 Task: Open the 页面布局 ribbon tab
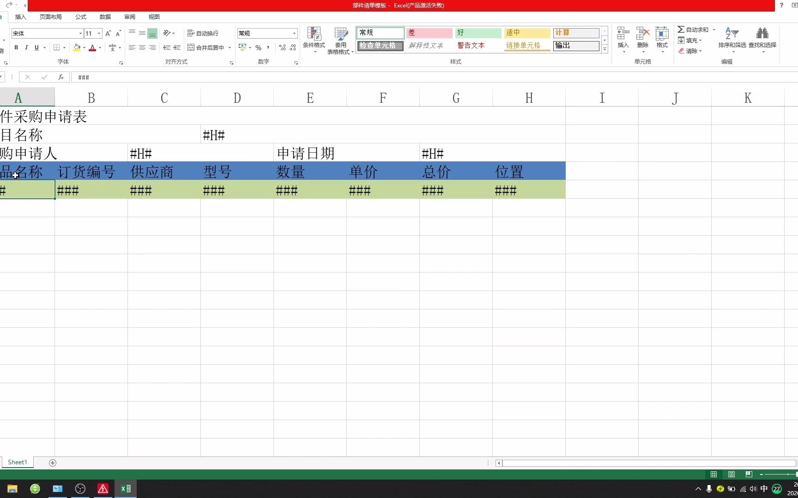pos(50,17)
